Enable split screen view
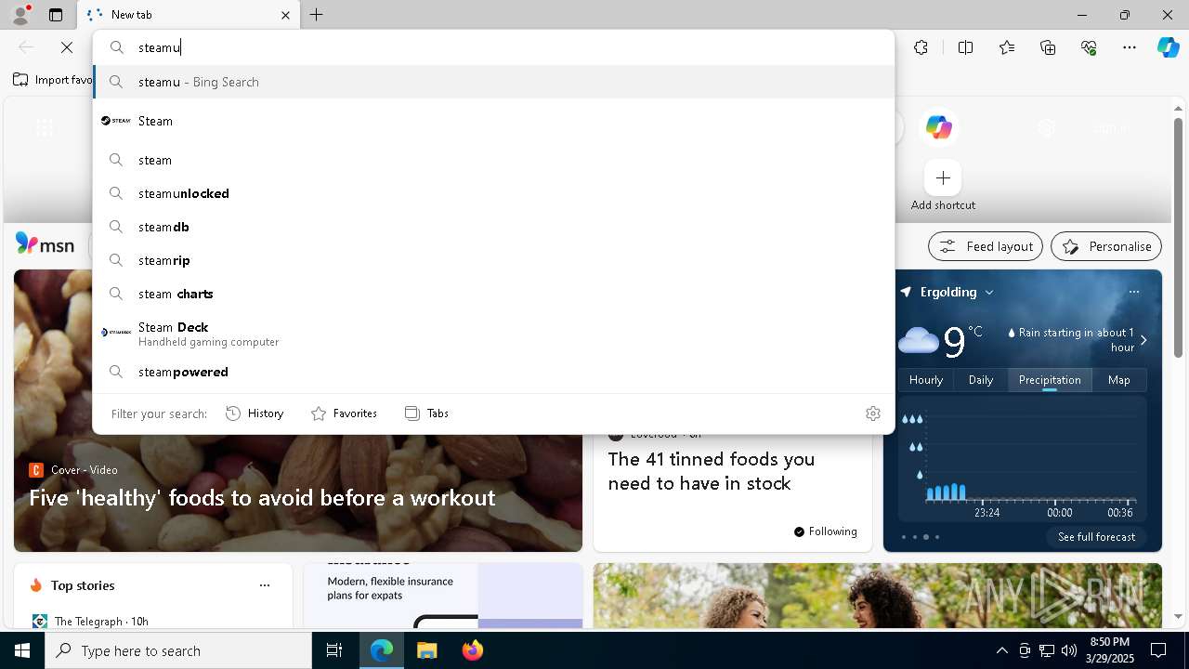Screen dimensions: 1189x669 [965, 47]
